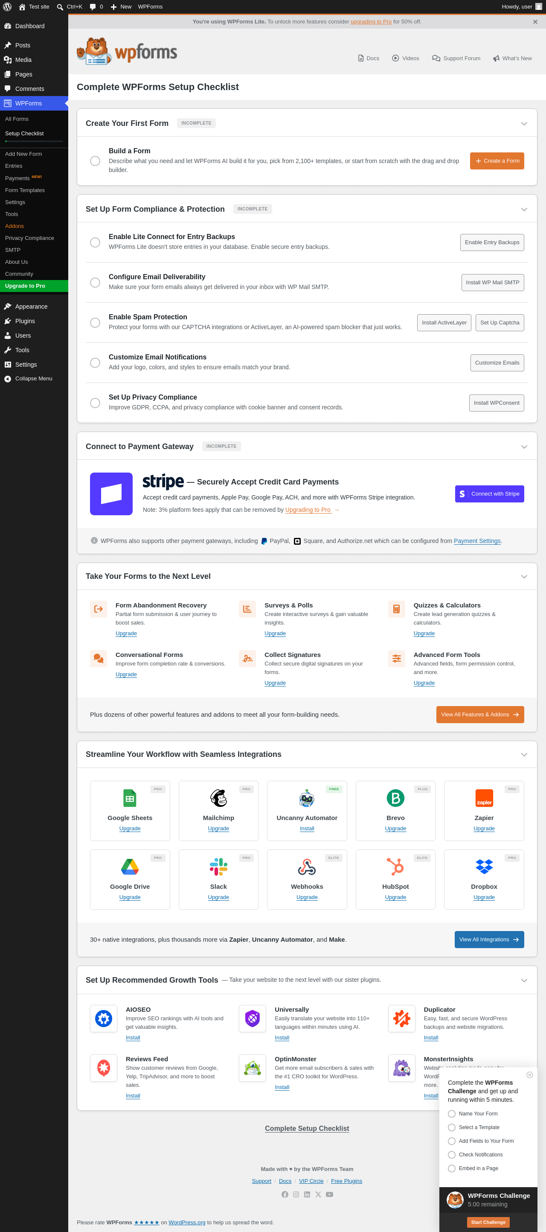
Task: Collapse the Create Your First Form section
Action: [524, 123]
